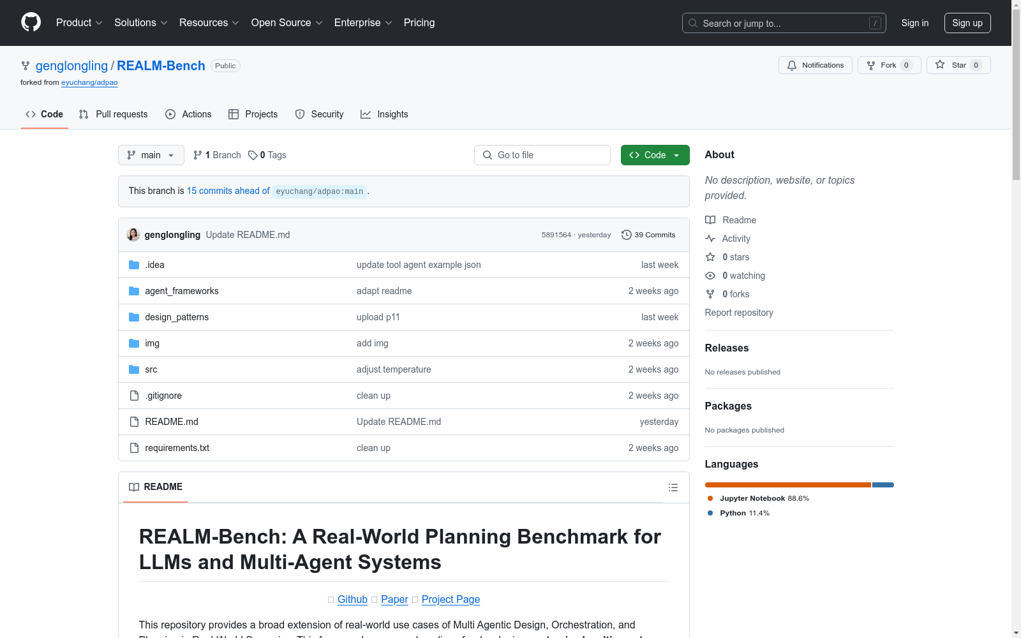This screenshot has height=638, width=1021.
Task: Open the Product dropdown menu
Action: (79, 23)
